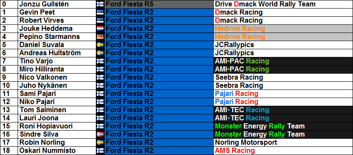Click Pajari Racing next to Sami Pajari
This screenshot has width=353, height=155.
[x=283, y=93]
